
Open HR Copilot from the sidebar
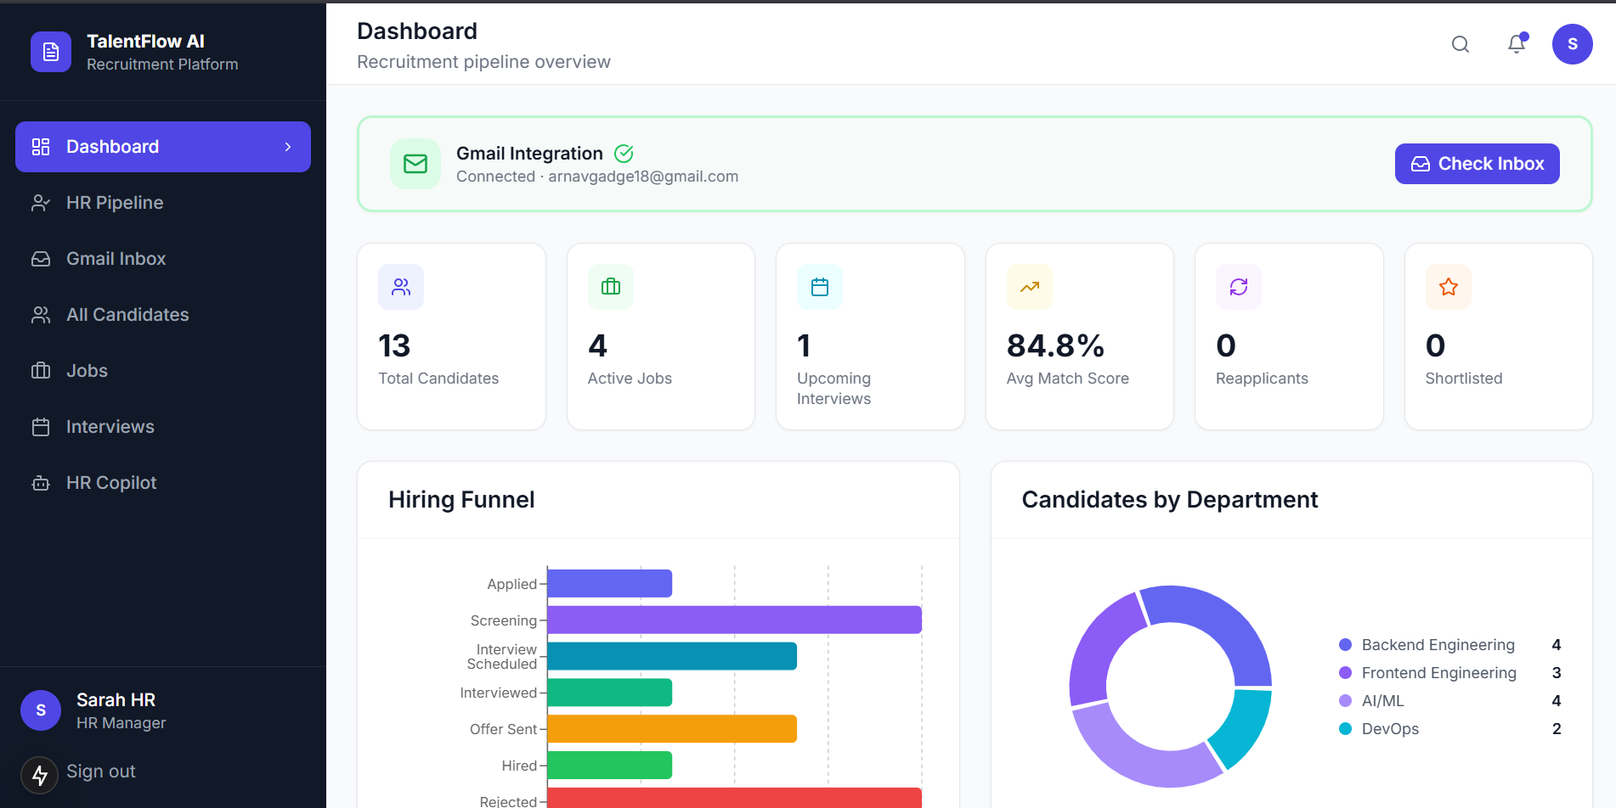coord(163,483)
